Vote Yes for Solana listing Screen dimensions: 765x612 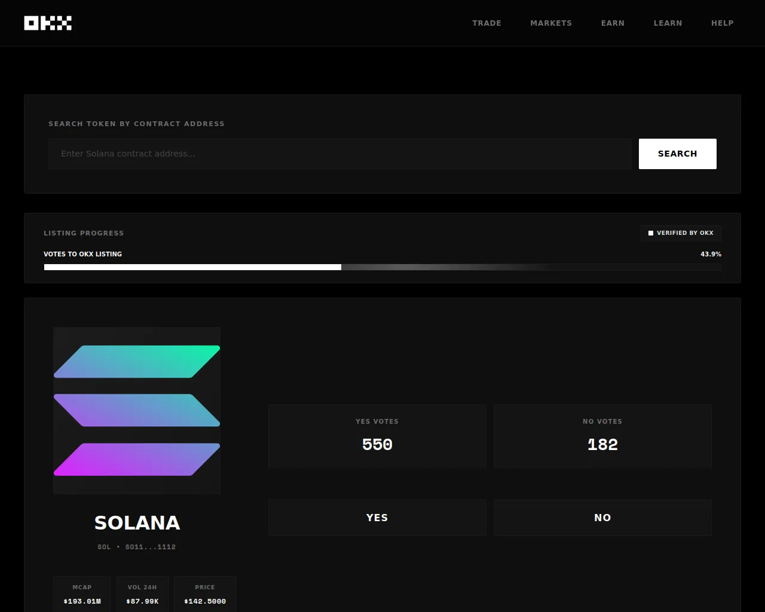377,518
